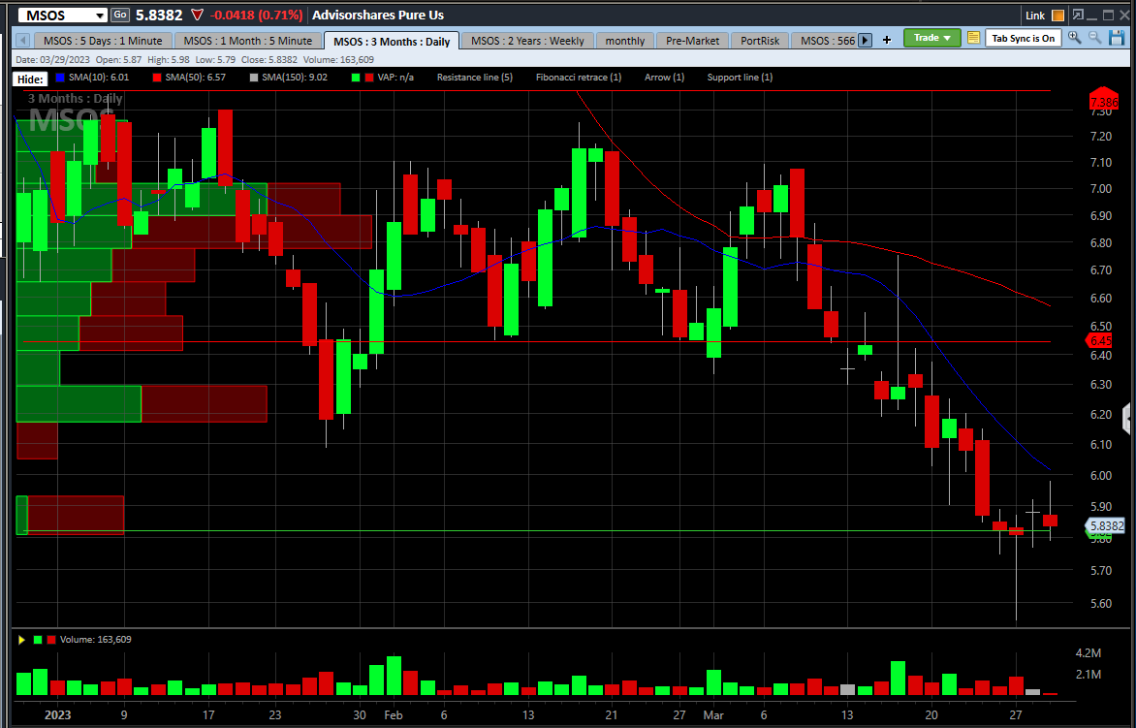Switch to MSOS : 2 Years : Weekly tab
This screenshot has width=1136, height=728.
527,41
